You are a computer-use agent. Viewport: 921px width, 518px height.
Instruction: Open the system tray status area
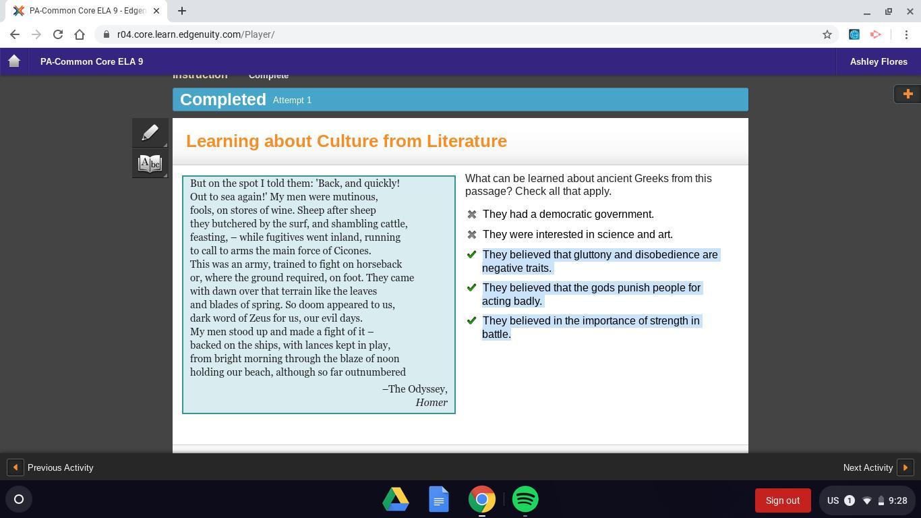[866, 500]
